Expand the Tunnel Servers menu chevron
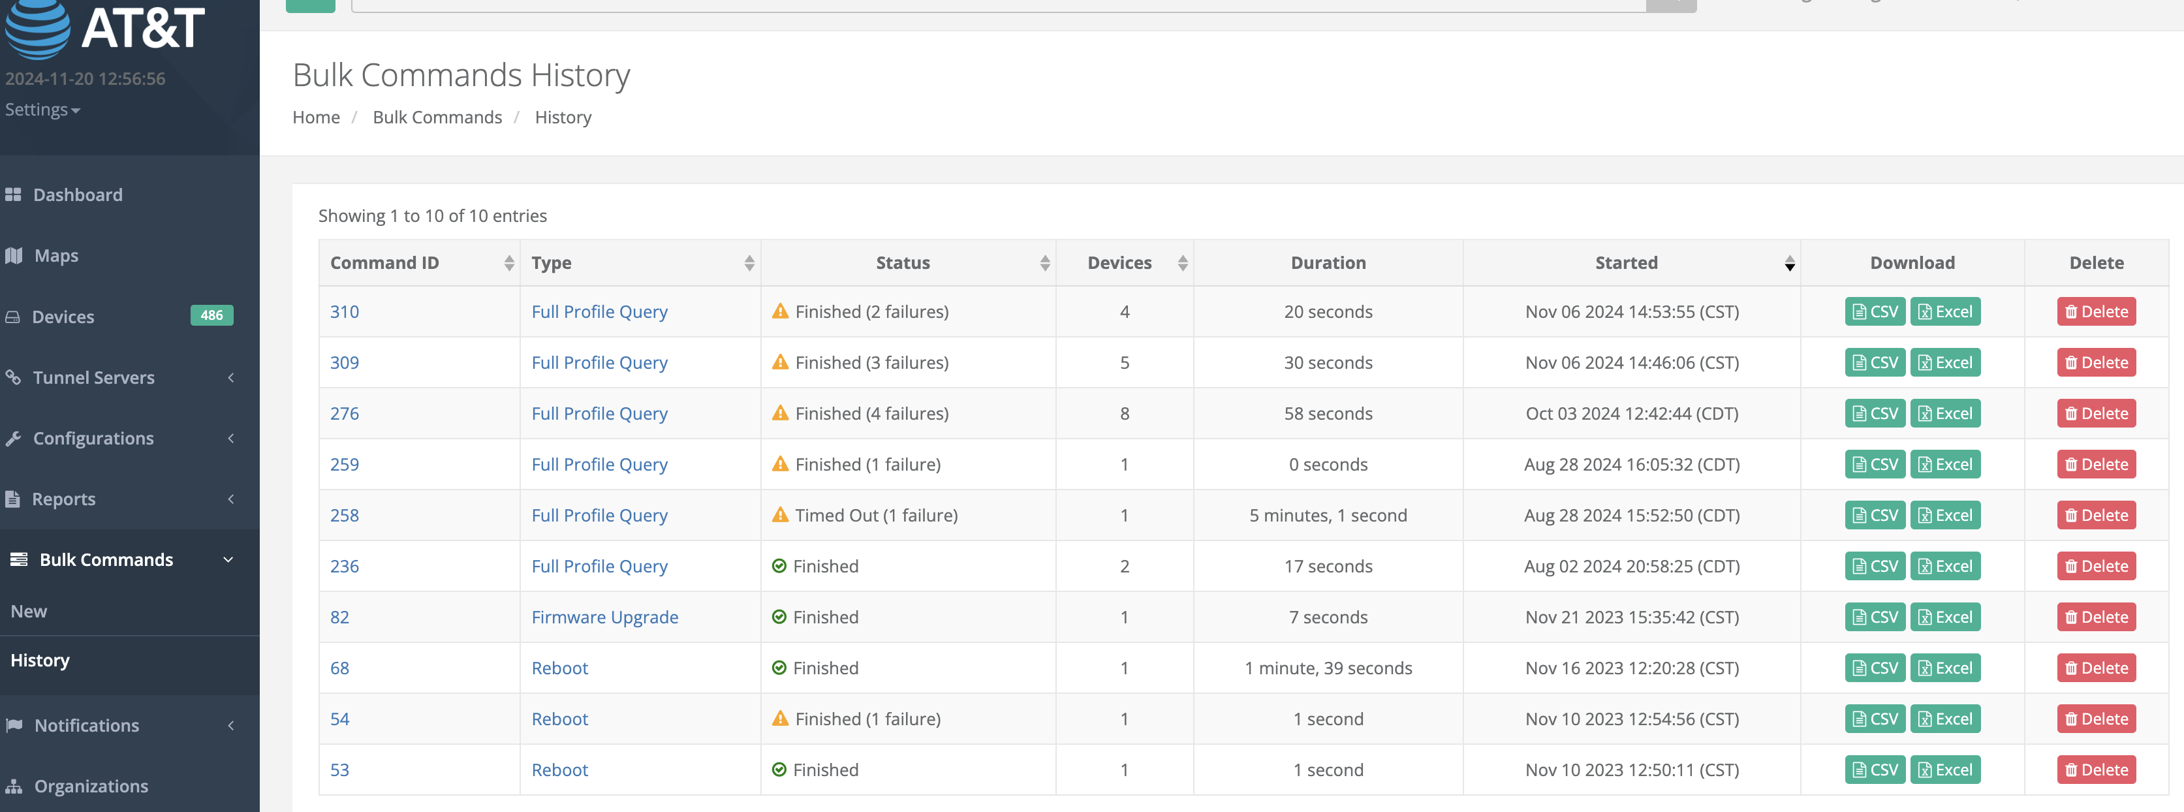This screenshot has height=812, width=2184. pos(230,377)
